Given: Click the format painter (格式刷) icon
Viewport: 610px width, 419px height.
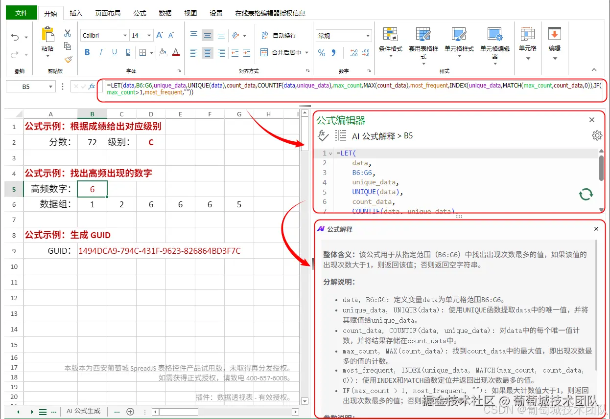Looking at the screenshot, I should [68, 59].
